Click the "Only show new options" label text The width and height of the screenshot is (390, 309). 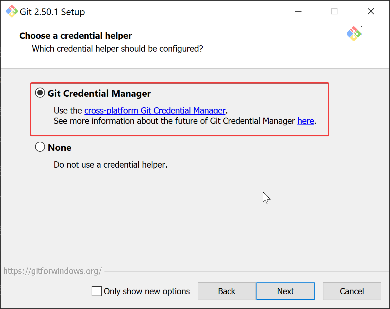tap(147, 291)
